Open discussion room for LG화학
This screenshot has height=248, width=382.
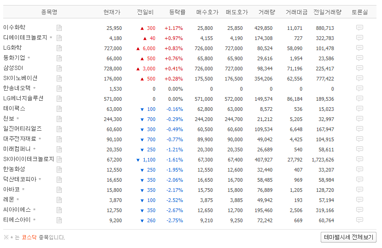[359, 48]
